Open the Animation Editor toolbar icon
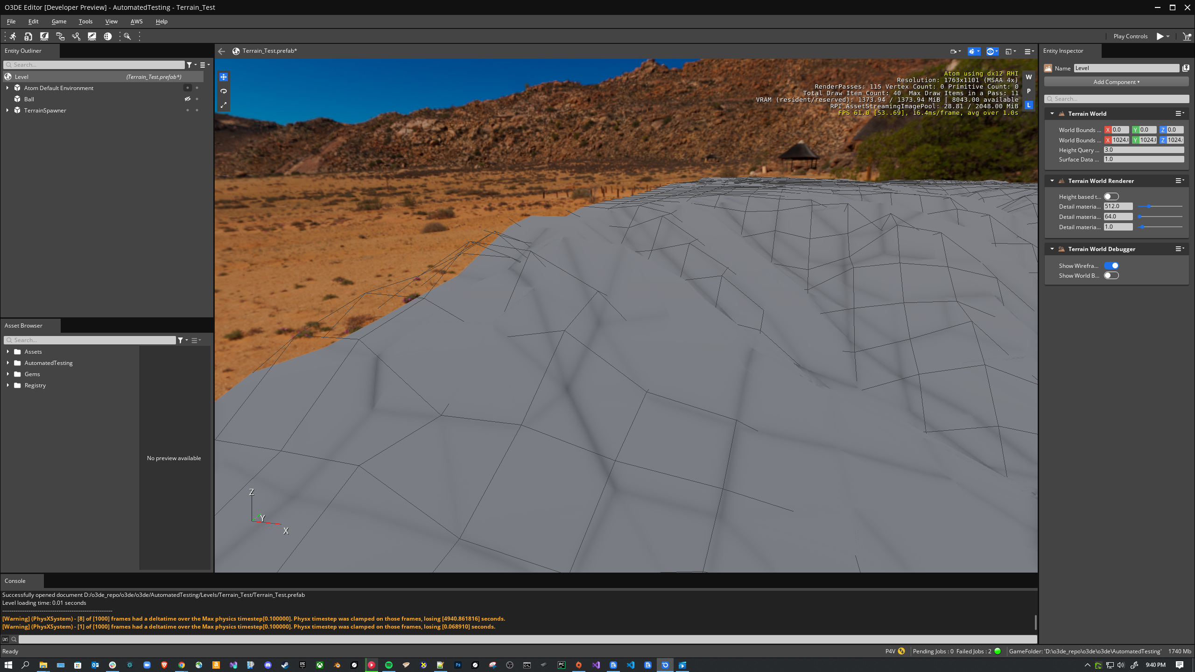This screenshot has height=672, width=1195. click(x=13, y=36)
